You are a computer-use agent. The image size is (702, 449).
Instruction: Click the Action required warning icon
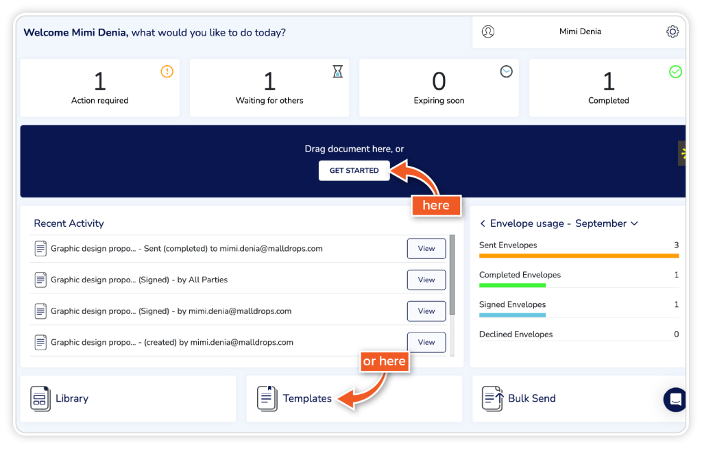pos(167,71)
